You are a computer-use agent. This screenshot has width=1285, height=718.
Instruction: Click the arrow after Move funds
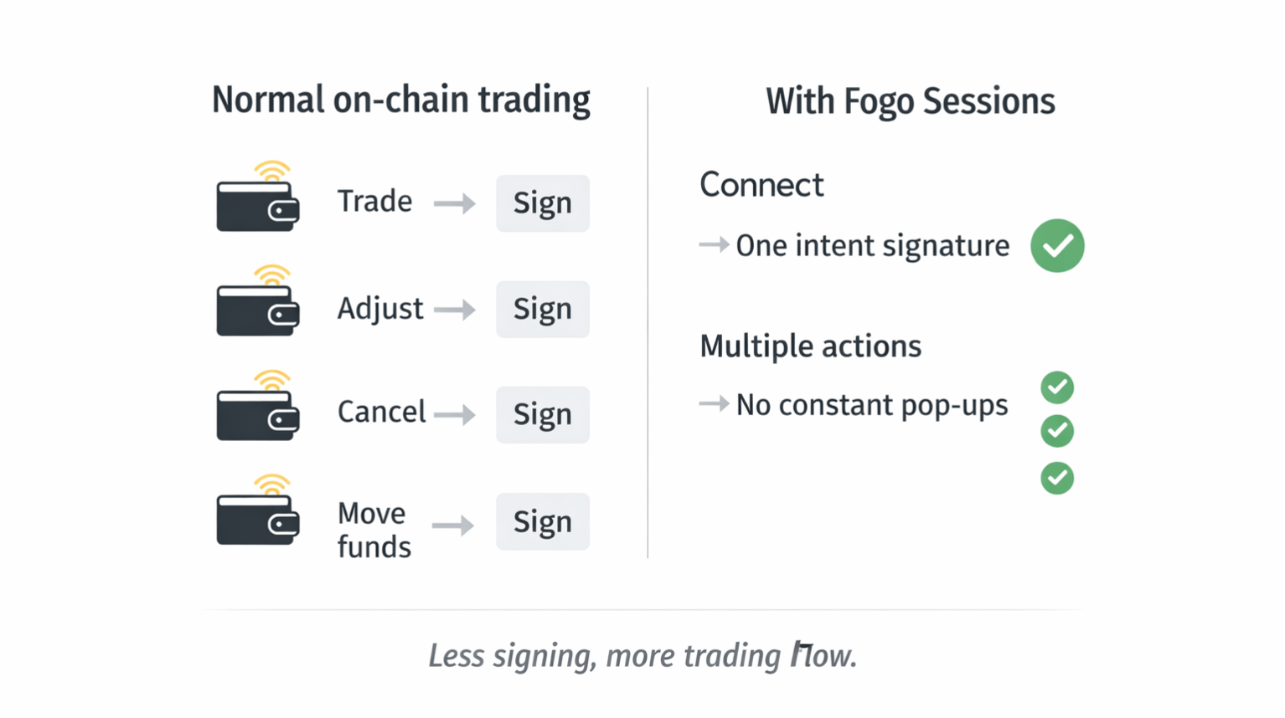pyautogui.click(x=452, y=525)
